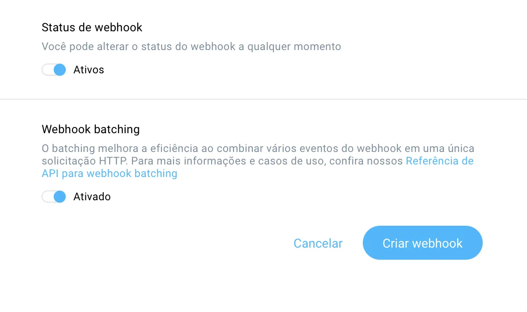
Task: Click the Criar webhook button
Action: (x=422, y=243)
